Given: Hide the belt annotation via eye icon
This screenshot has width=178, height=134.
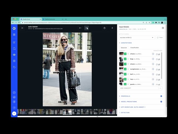Looking at the screenshot, I should 159,75.
